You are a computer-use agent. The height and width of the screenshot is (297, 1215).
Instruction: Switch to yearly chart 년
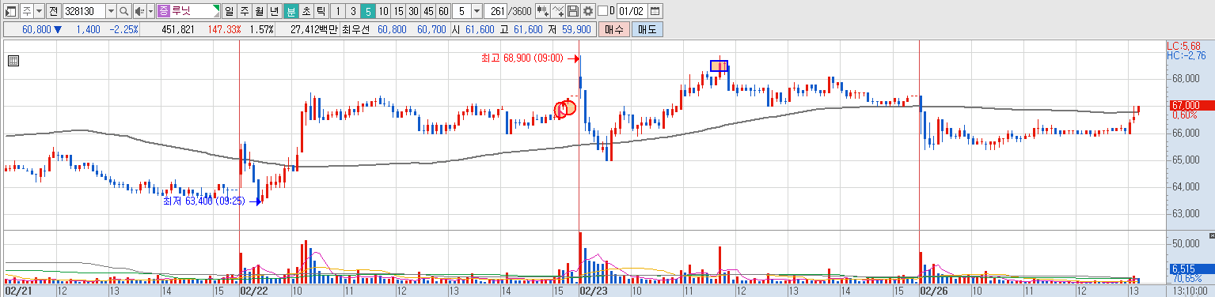point(274,11)
